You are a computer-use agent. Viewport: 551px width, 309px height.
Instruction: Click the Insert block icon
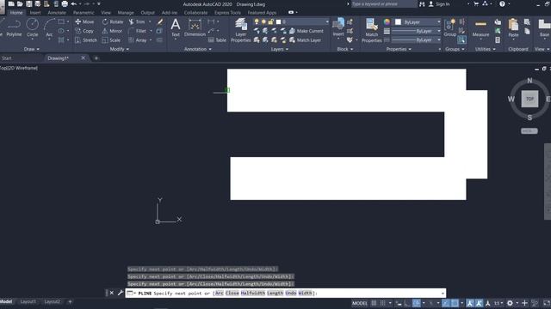point(338,27)
